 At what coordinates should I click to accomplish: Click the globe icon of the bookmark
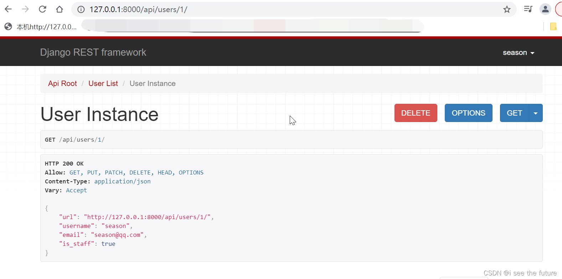8,26
